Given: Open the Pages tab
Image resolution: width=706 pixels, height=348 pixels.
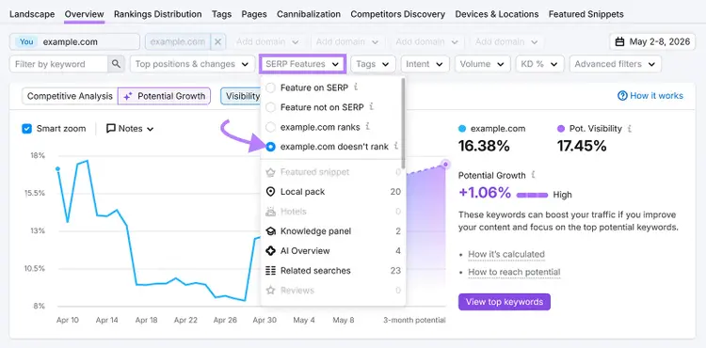Looking at the screenshot, I should click(254, 14).
